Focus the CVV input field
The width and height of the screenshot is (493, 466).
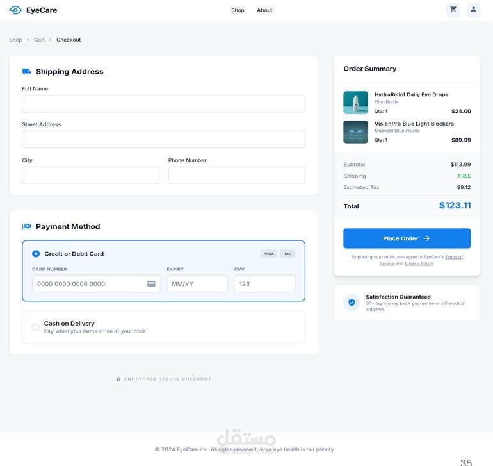[x=264, y=284]
